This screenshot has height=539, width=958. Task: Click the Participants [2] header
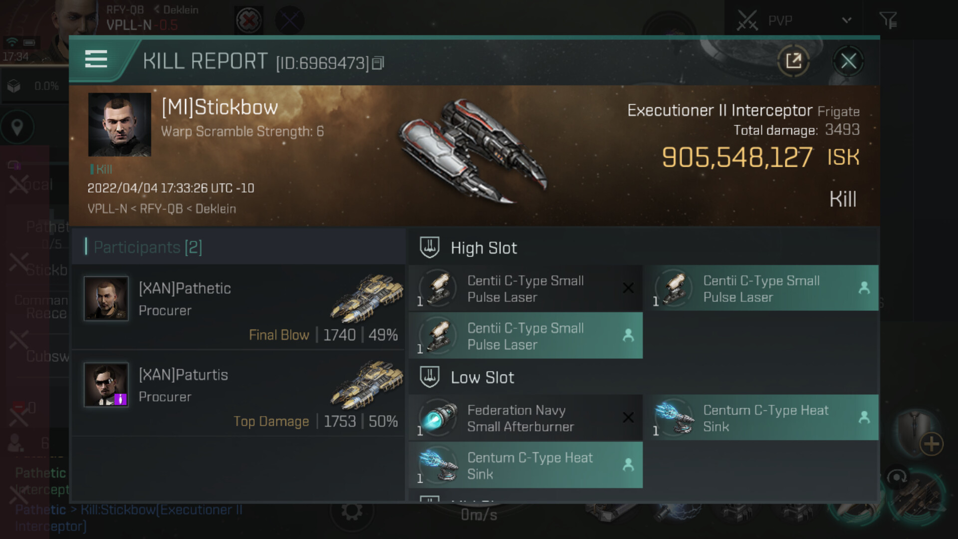148,247
